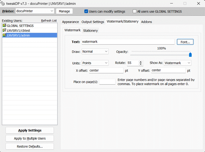The height and width of the screenshot is (152, 205).
Task: Click the LNVSRV1/cbtest user icon
Action: pos(4,30)
